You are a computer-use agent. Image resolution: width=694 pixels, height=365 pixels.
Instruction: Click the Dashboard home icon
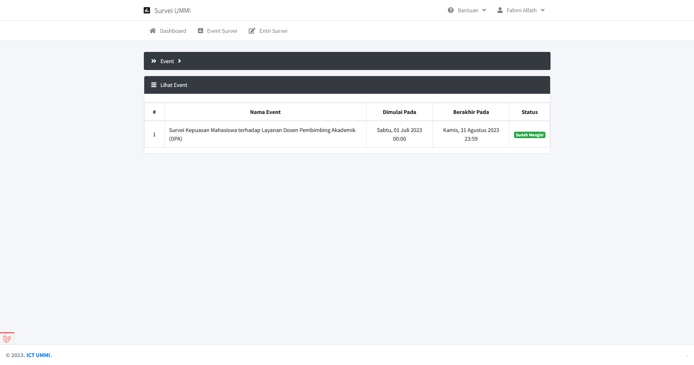153,31
